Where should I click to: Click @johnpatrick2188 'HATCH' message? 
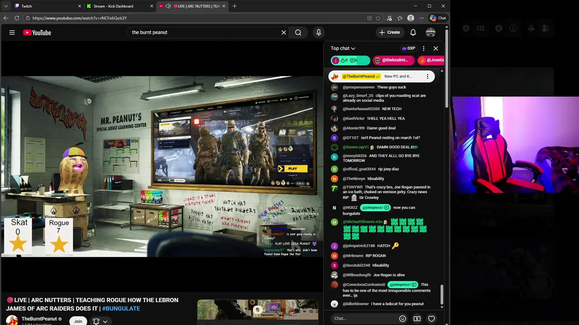click(371, 246)
